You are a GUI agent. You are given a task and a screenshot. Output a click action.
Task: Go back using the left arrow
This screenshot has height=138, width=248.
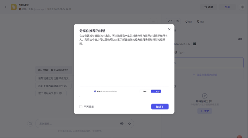coord(6,7)
